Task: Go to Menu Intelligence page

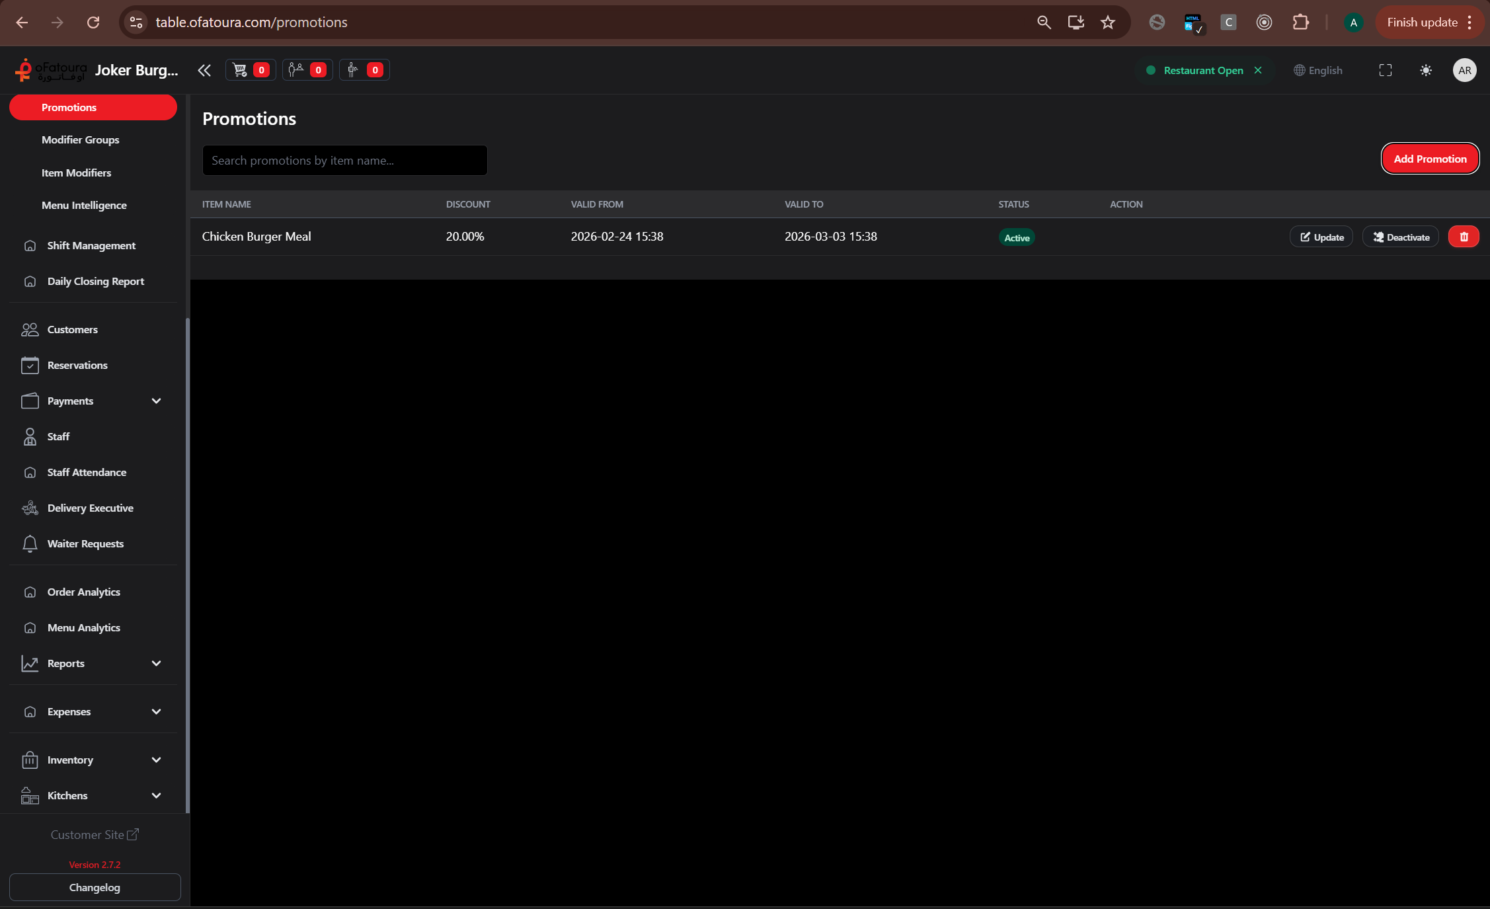Action: tap(84, 205)
